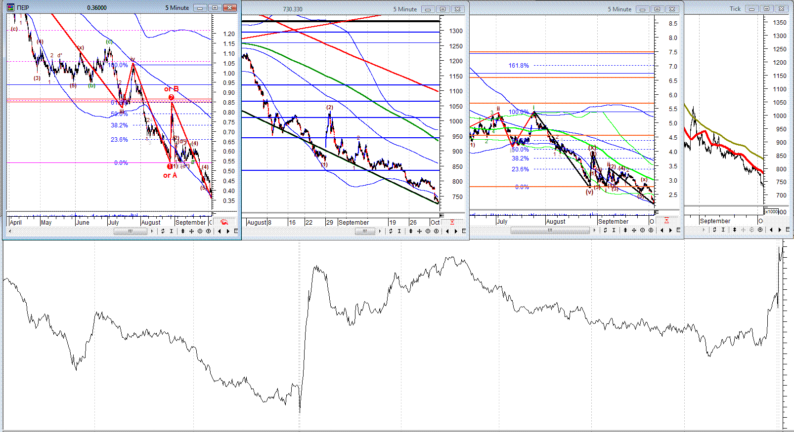Maximize the 730.330 chart window
Screen dimensions: 794x432
(442, 9)
